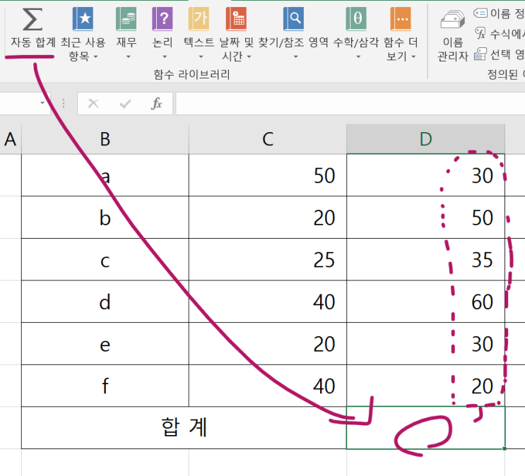Select column B header
The height and width of the screenshot is (476, 525).
[105, 139]
